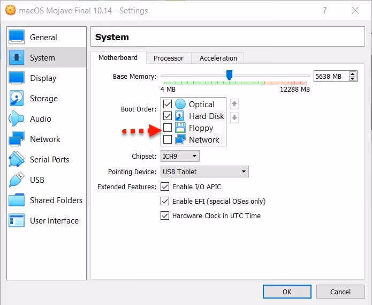Viewport: 372px width, 305px height.
Task: Open the Pointing Device dropdown
Action: [205, 172]
